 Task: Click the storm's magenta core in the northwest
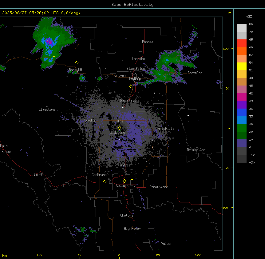[x=49, y=42]
